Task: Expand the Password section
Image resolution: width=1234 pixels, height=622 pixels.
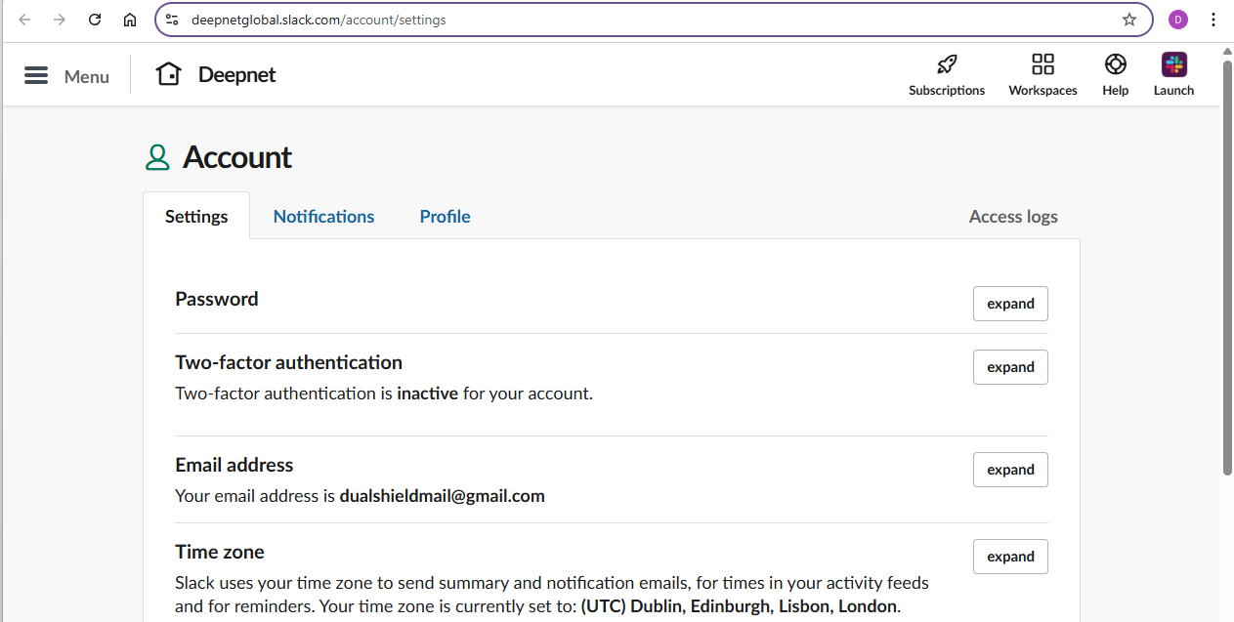Action: click(1010, 304)
